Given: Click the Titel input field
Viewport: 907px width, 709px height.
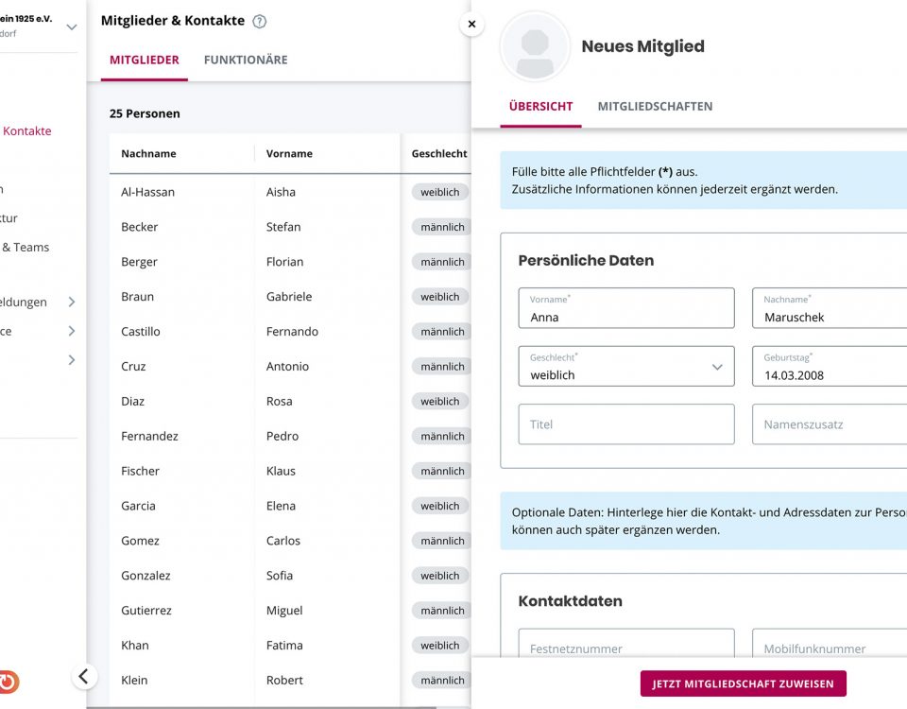Looking at the screenshot, I should pos(625,424).
